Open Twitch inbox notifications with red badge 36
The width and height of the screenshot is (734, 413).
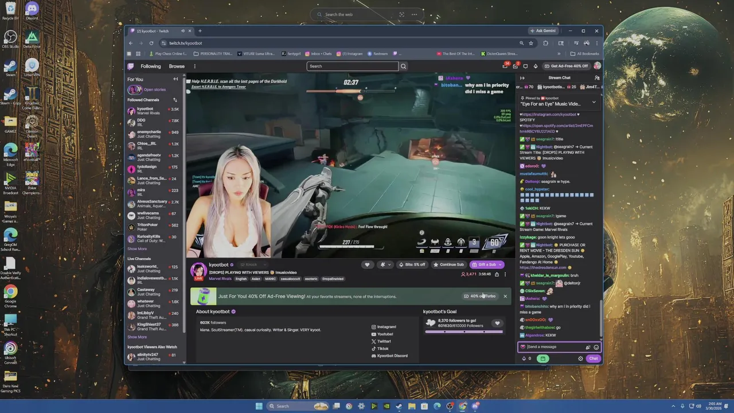(505, 66)
